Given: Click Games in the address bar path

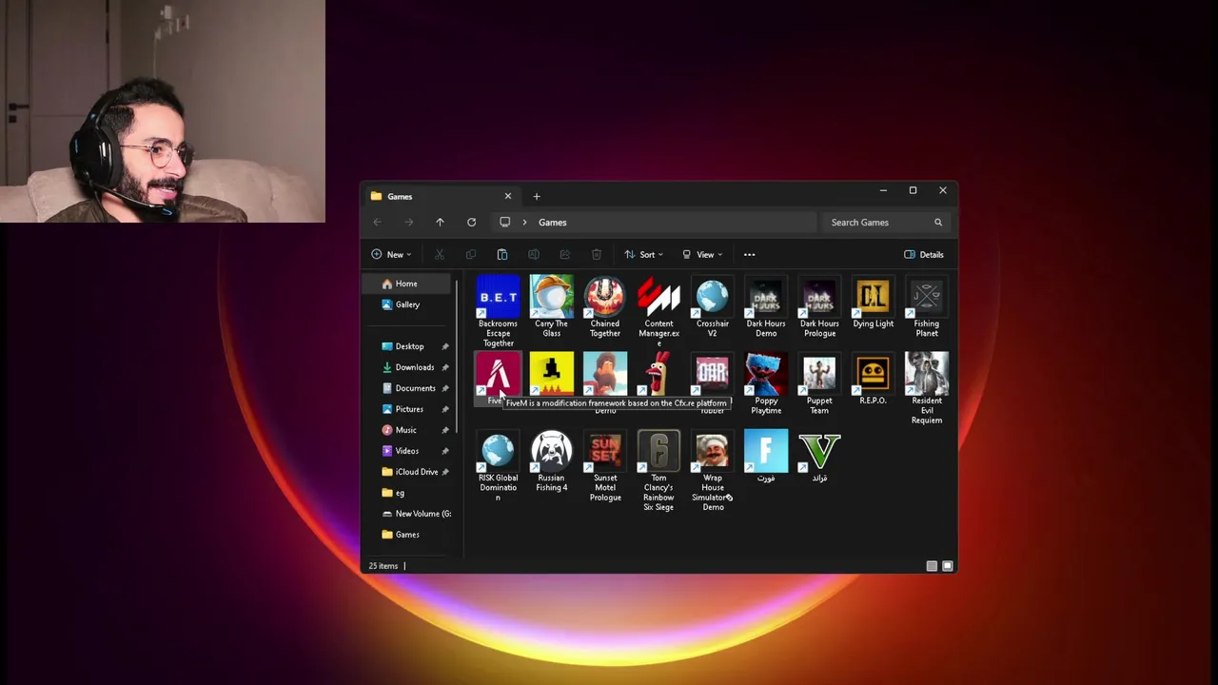Looking at the screenshot, I should click(x=552, y=223).
